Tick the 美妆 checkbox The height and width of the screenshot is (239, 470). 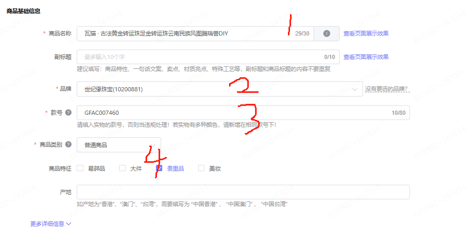coord(201,168)
